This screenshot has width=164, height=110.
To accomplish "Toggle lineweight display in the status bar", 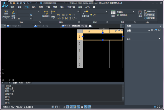I will [82, 107].
